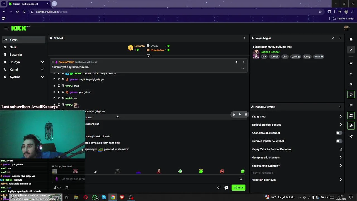Open LilDosto in the leaderboard
Screen dimensions: 357x201
[x=139, y=46]
